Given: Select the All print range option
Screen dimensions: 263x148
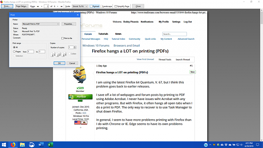Looking at the screenshot, I should (14, 47).
